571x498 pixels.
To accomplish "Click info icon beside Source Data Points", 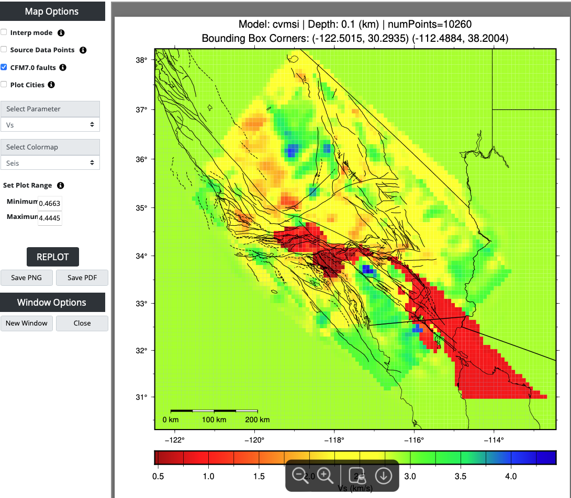I will (x=83, y=50).
